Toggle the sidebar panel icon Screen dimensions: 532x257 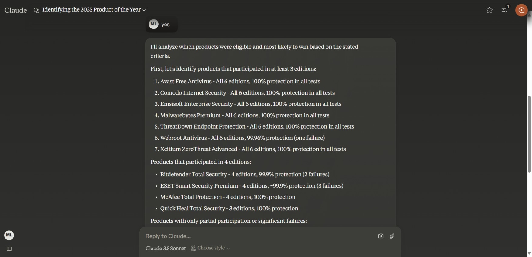[9, 249]
